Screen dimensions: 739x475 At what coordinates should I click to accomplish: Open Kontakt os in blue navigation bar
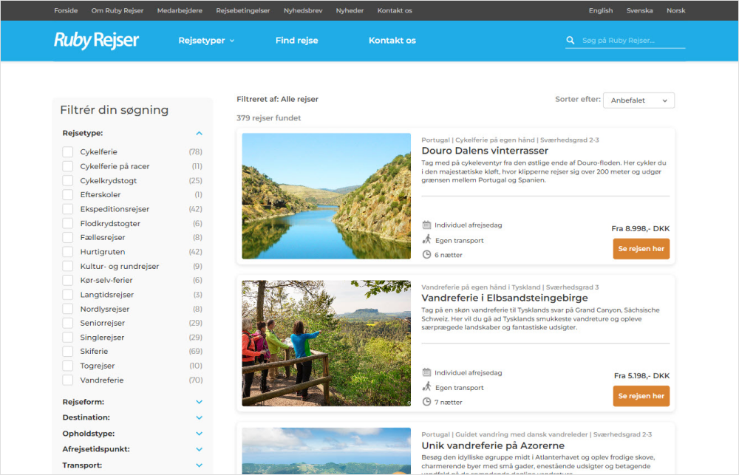coord(392,41)
